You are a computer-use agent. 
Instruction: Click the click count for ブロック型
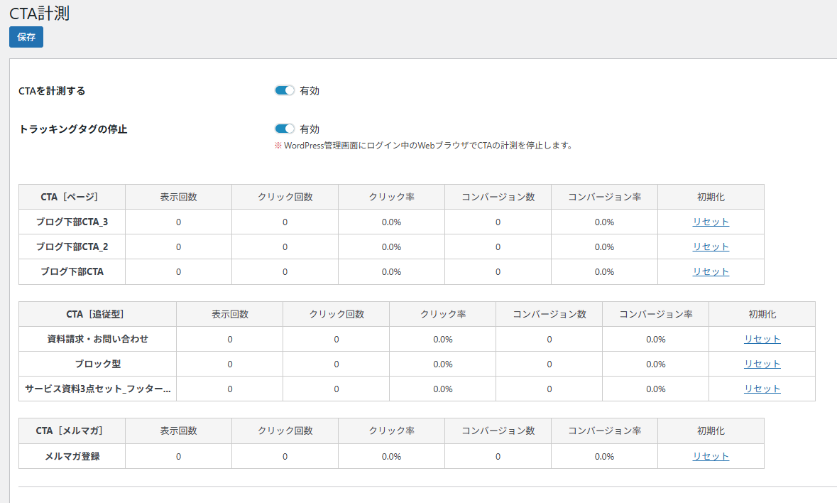(336, 364)
